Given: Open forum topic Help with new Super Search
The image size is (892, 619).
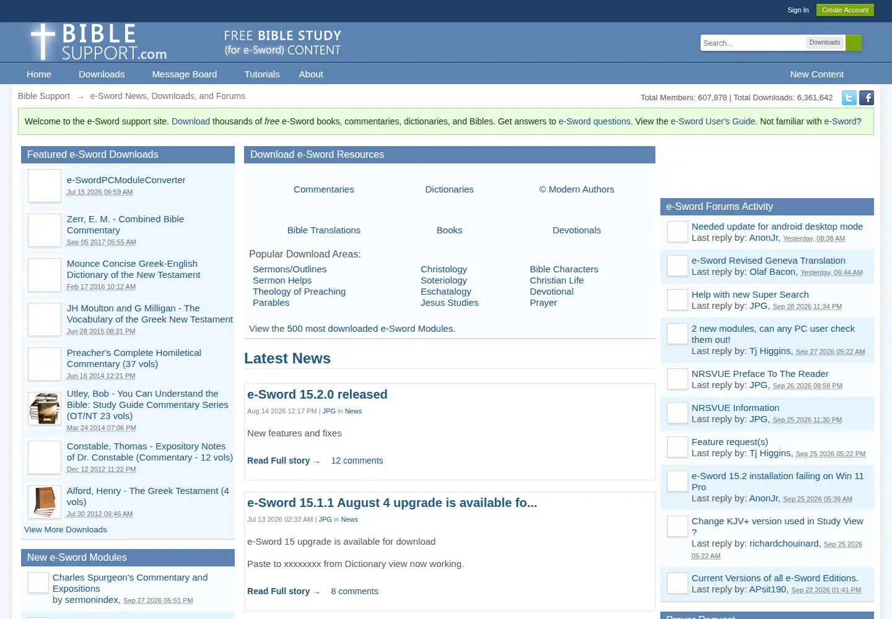Looking at the screenshot, I should click(x=750, y=295).
